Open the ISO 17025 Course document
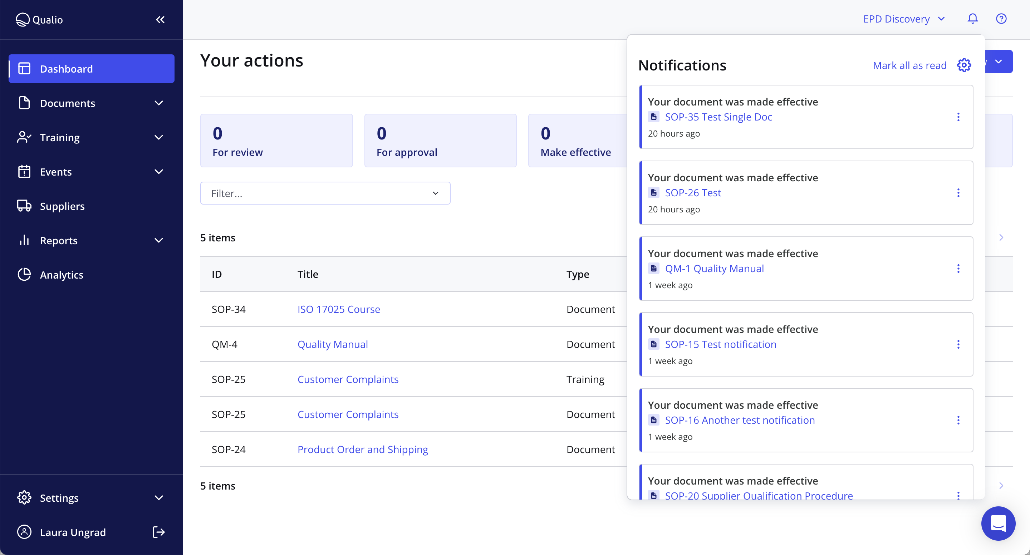This screenshot has width=1030, height=555. coord(338,309)
